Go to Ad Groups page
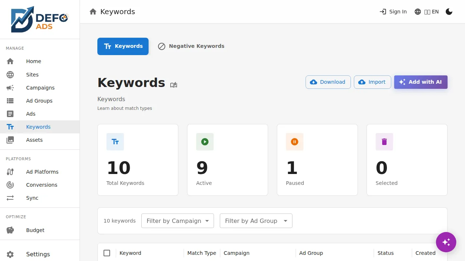465x261 pixels. [x=39, y=101]
